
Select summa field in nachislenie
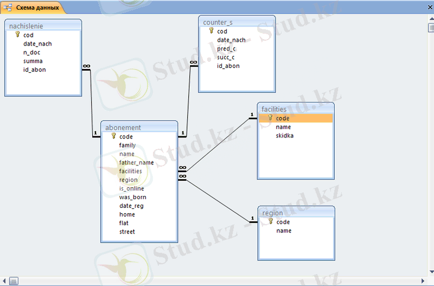pyautogui.click(x=33, y=61)
